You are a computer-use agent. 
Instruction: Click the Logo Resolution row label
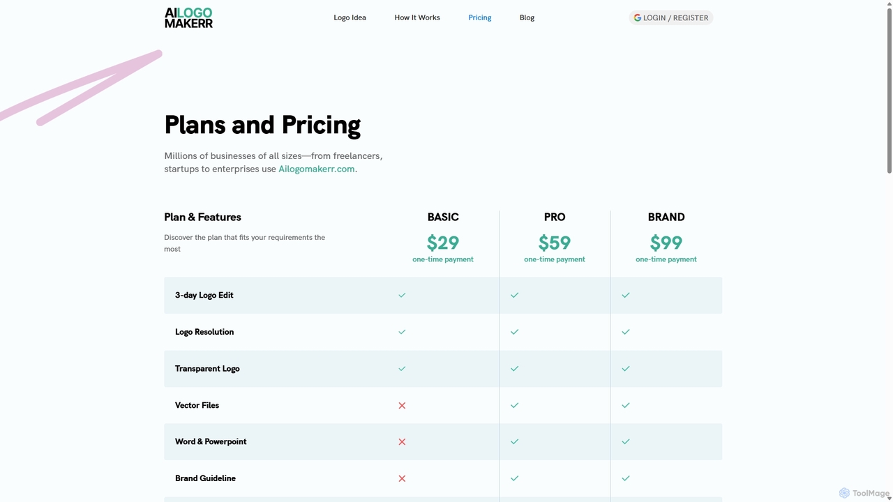click(204, 332)
